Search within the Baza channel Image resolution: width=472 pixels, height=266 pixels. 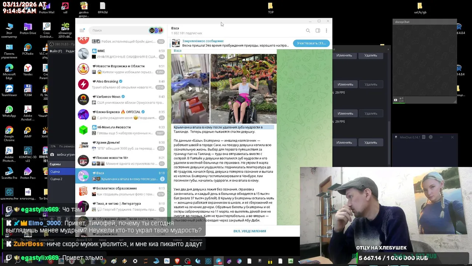click(308, 31)
